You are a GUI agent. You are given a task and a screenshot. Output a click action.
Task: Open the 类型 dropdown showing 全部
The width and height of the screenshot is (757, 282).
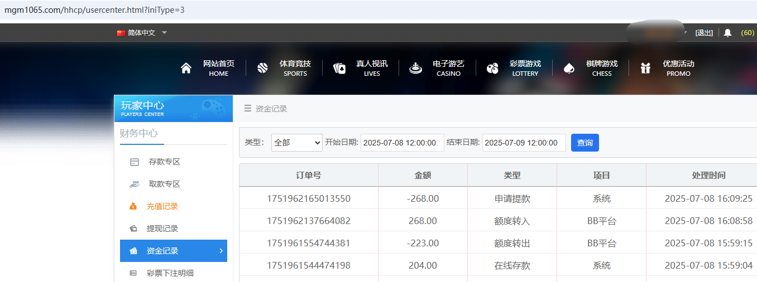click(297, 143)
